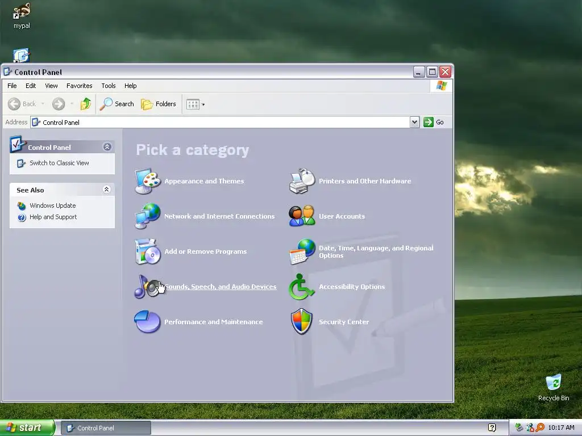Image resolution: width=582 pixels, height=436 pixels.
Task: Click the Sounds, Speech, and Audio Devices link
Action: (x=221, y=287)
